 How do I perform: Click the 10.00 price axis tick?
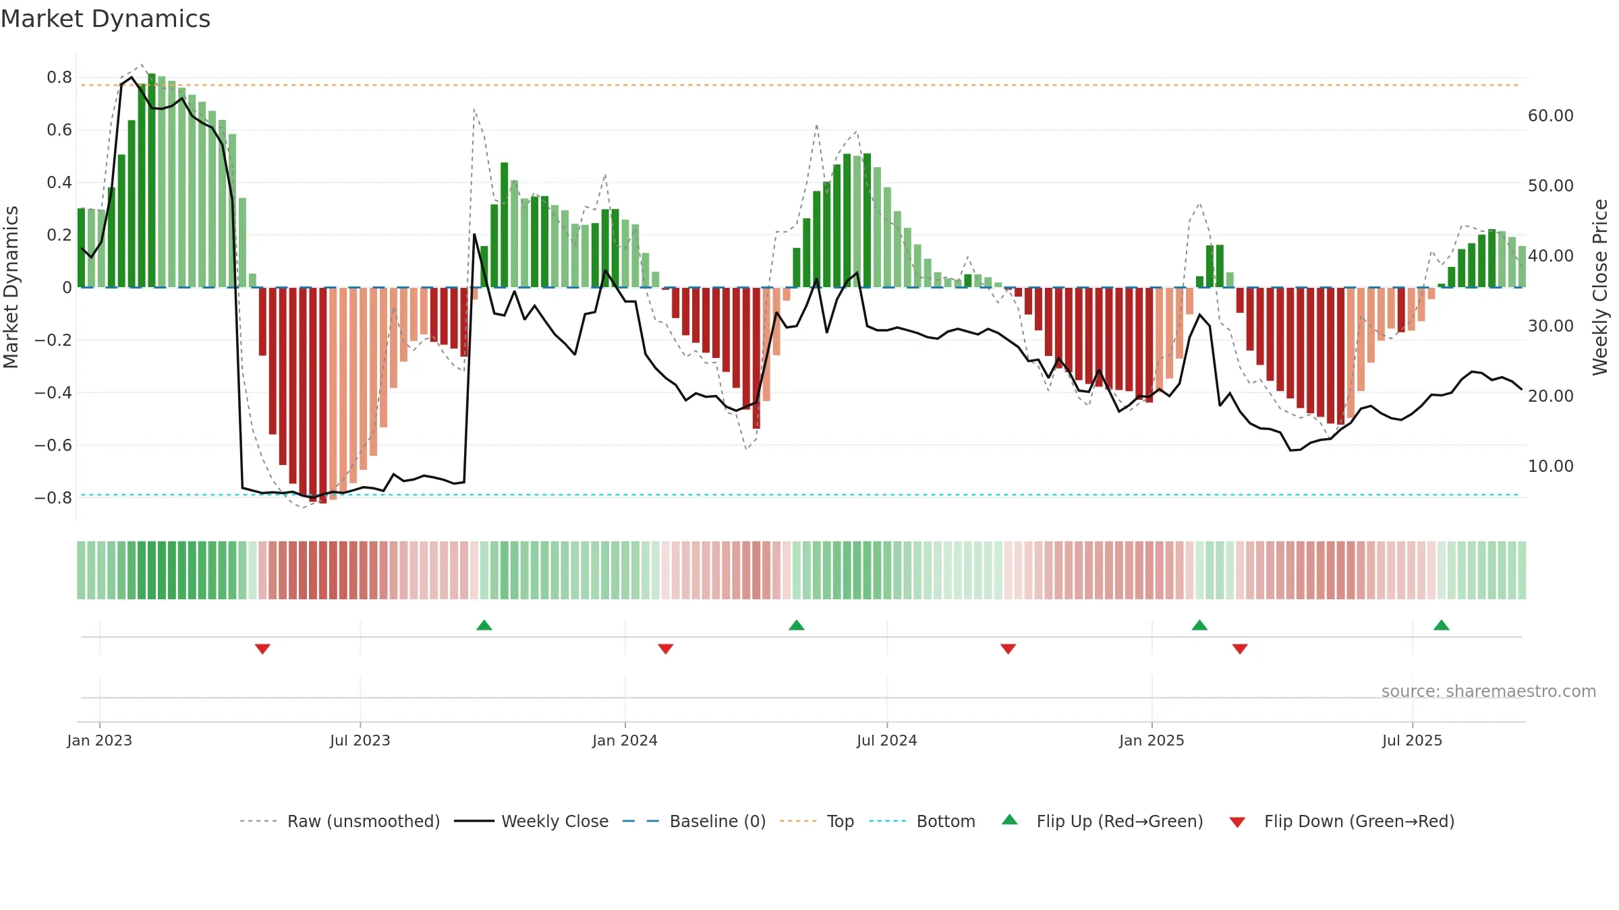pos(1551,466)
